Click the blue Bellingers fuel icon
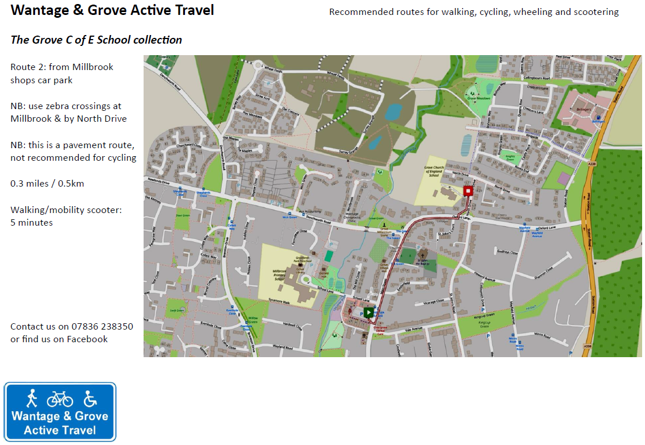Image resolution: width=645 pixels, height=445 pixels. pos(598,118)
